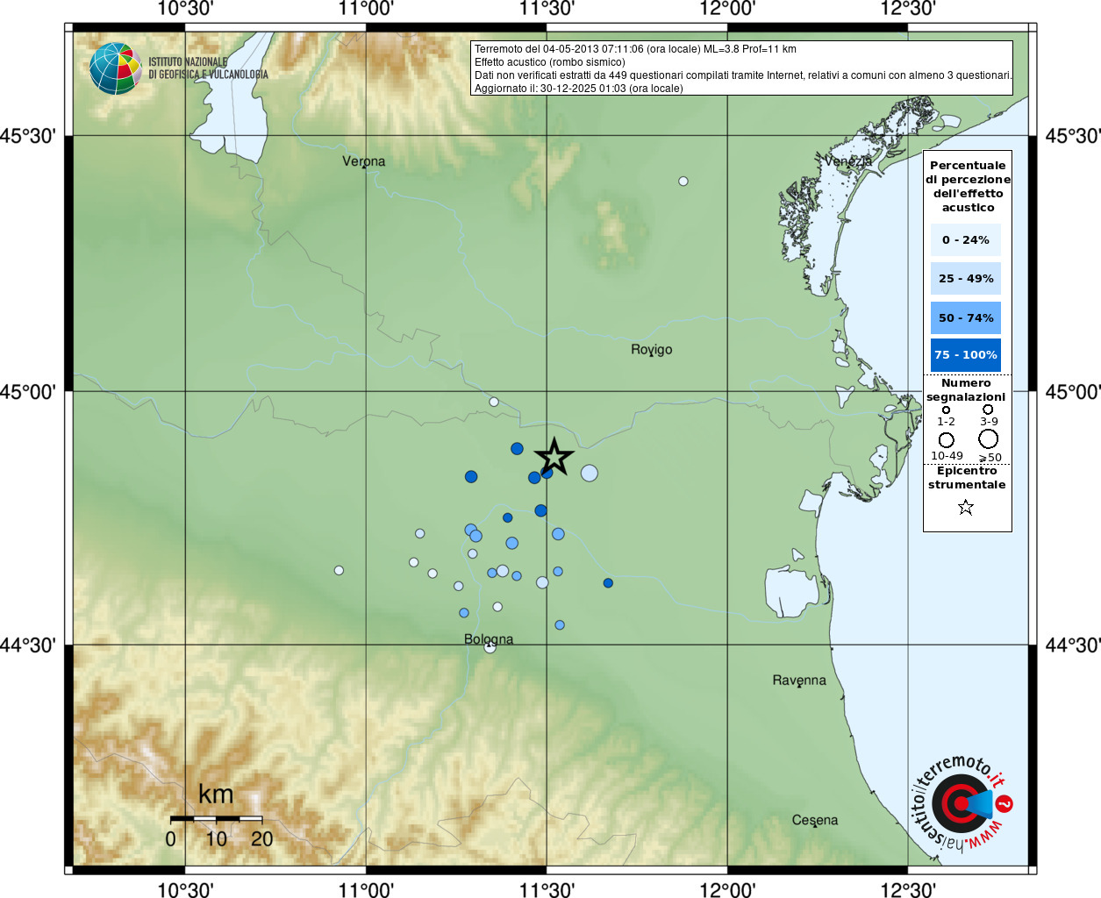1101x898 pixels.
Task: Select the ≥50 reports circle in legend
Action: pos(989,438)
